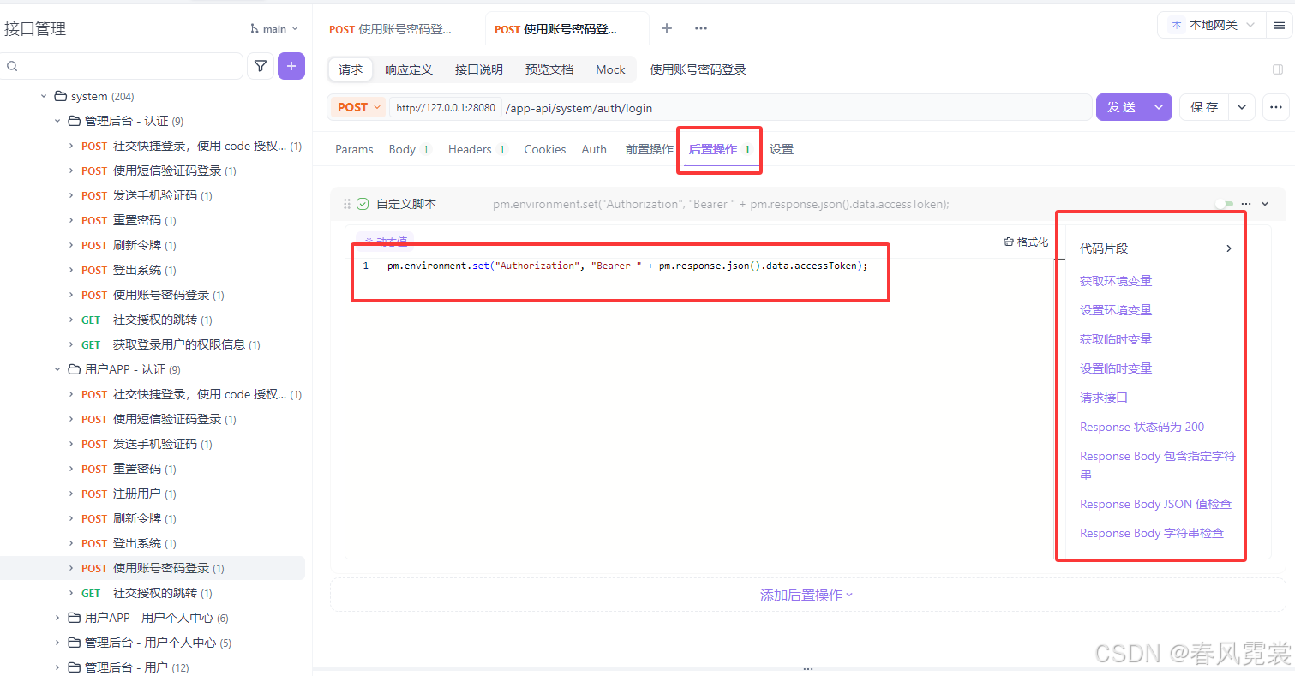Format the script with the 格式化 icon
The width and height of the screenshot is (1295, 676).
tap(1025, 242)
